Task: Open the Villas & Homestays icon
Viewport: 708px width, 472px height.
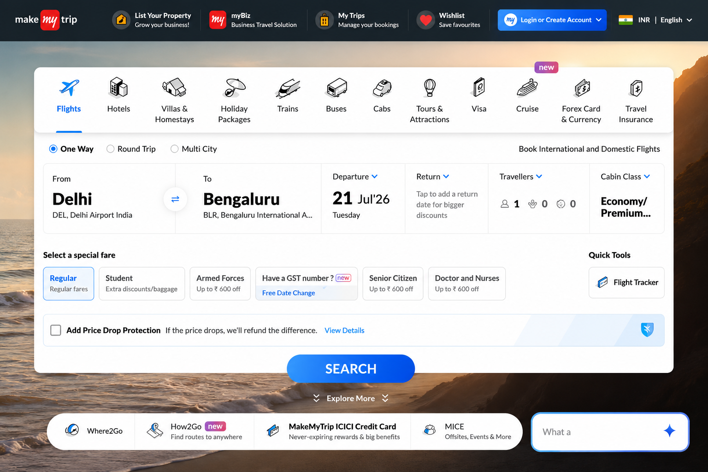Action: coord(174,88)
